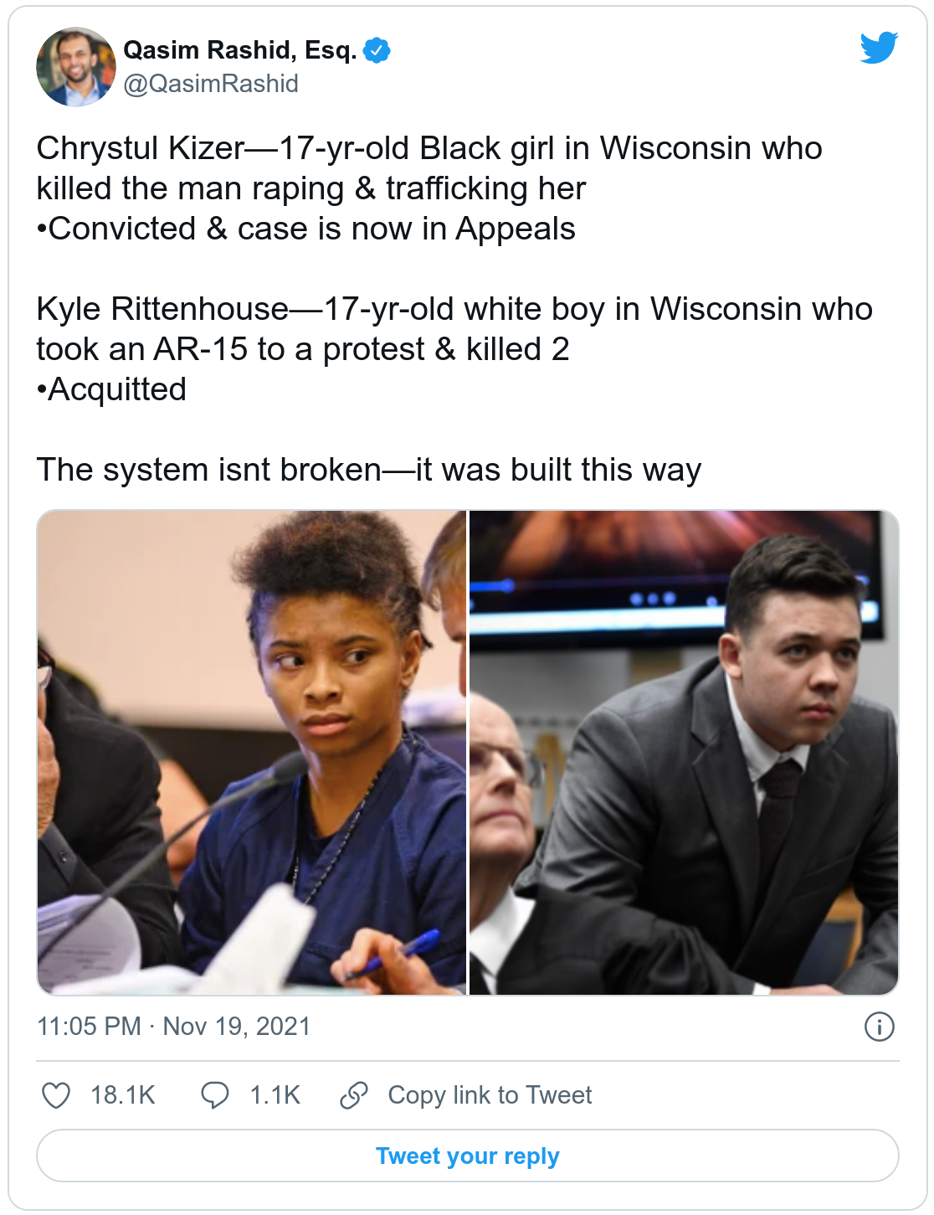Viewport: 934px width, 1215px height.
Task: Open the left tweet photo
Action: [x=251, y=753]
